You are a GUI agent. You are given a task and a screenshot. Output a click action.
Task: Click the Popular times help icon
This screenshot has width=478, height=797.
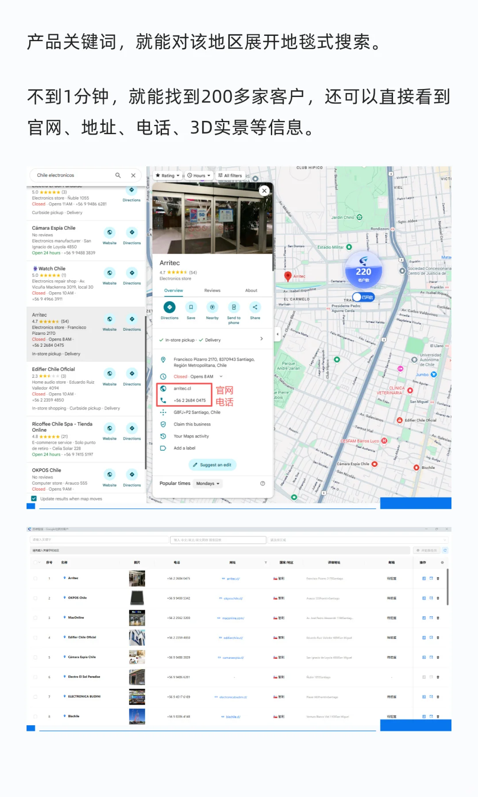pos(262,484)
